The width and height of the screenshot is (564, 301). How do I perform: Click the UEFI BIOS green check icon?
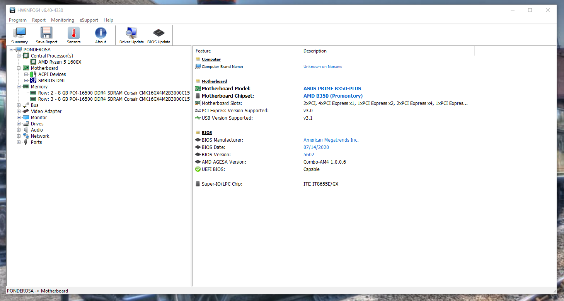(x=198, y=169)
